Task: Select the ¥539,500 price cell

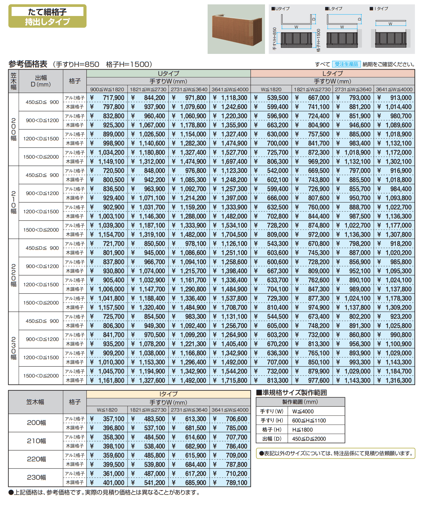Action: (x=271, y=98)
